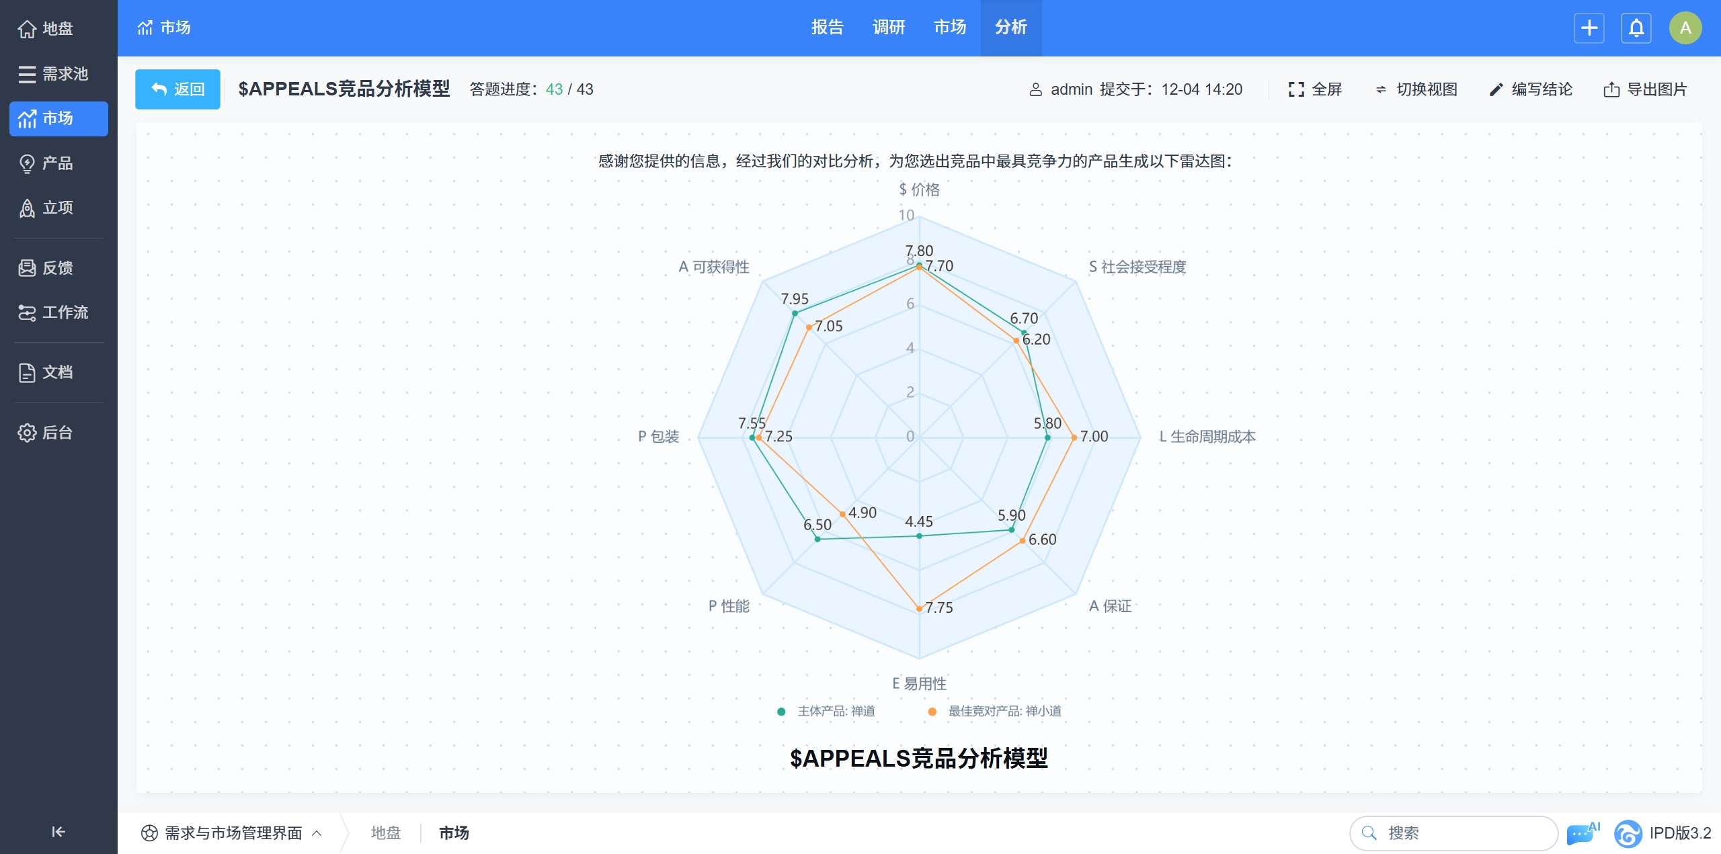Image resolution: width=1721 pixels, height=854 pixels.
Task: Click the plus add icon in header
Action: coord(1589,28)
